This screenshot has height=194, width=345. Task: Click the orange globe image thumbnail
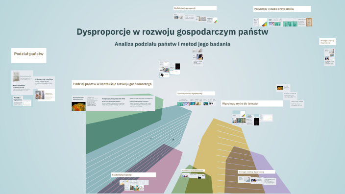[78, 106]
